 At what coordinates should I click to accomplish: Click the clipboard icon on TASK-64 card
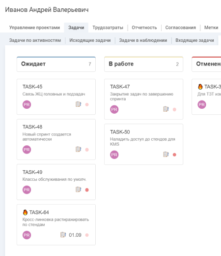63,235
